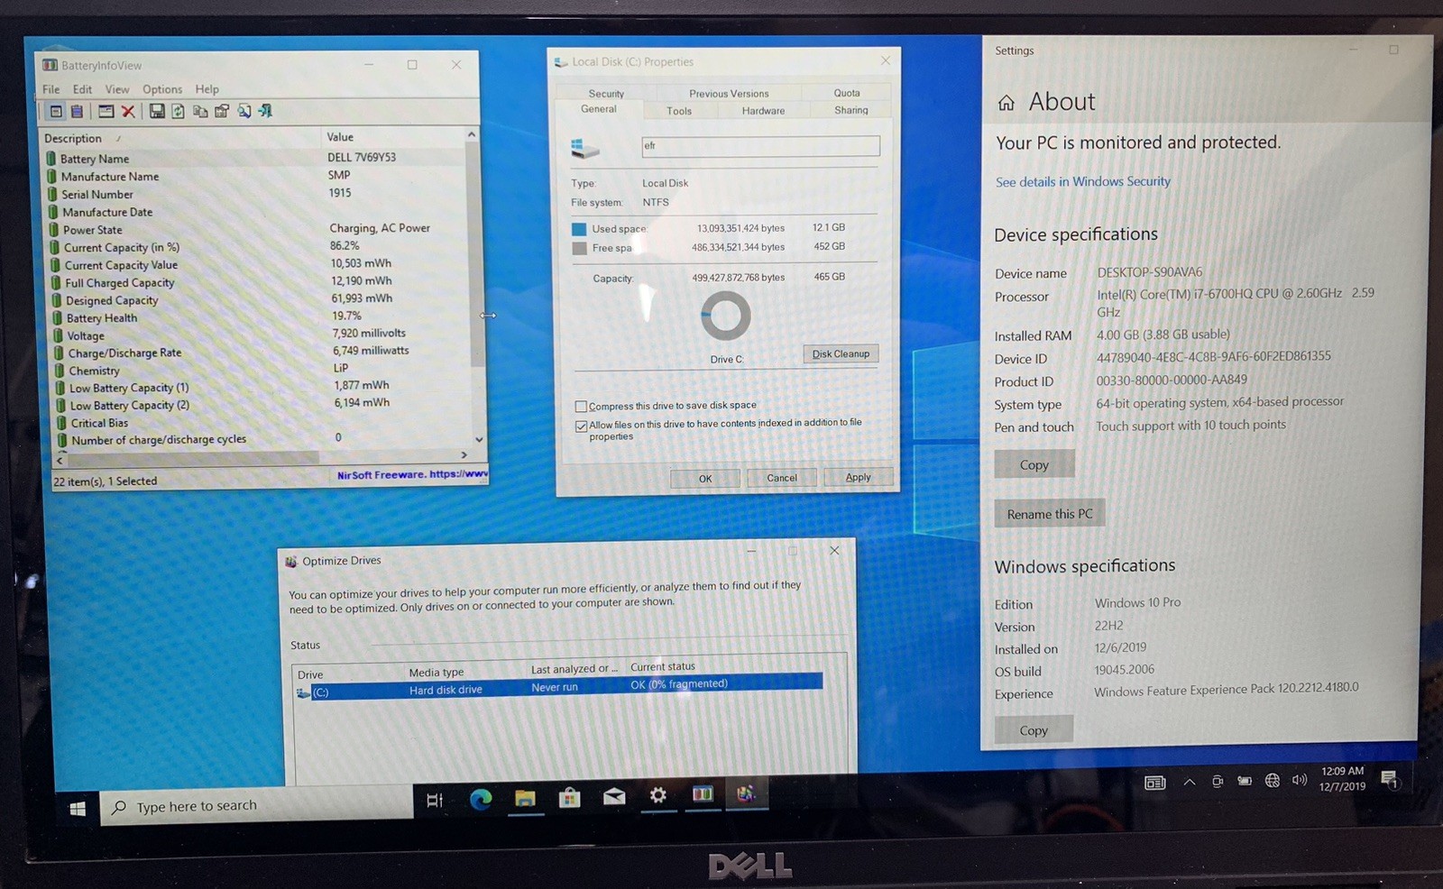Click the BatteryInfoView icon in the taskbar
This screenshot has height=889, width=1443.
click(703, 793)
